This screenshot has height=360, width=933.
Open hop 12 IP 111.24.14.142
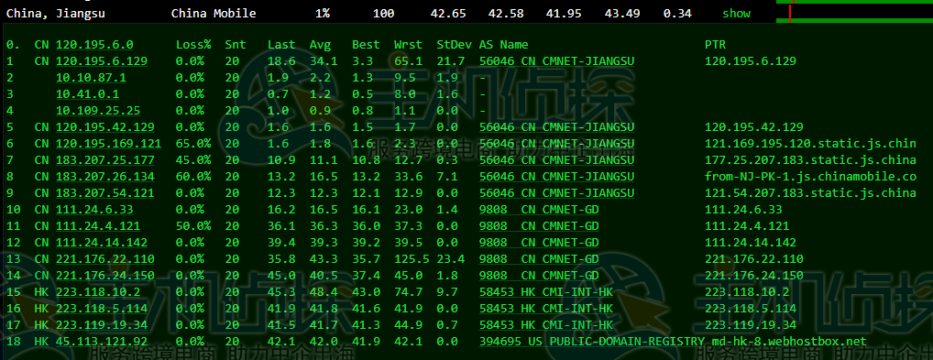102,242
